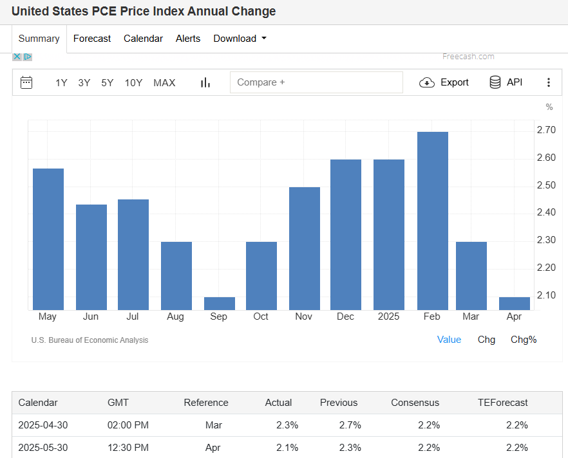Click the AdChoices triangle icon

[28, 57]
